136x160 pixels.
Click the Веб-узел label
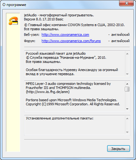[32, 35]
